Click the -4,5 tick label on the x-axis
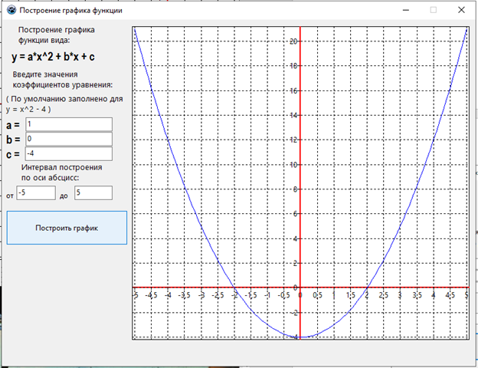 tap(151, 295)
